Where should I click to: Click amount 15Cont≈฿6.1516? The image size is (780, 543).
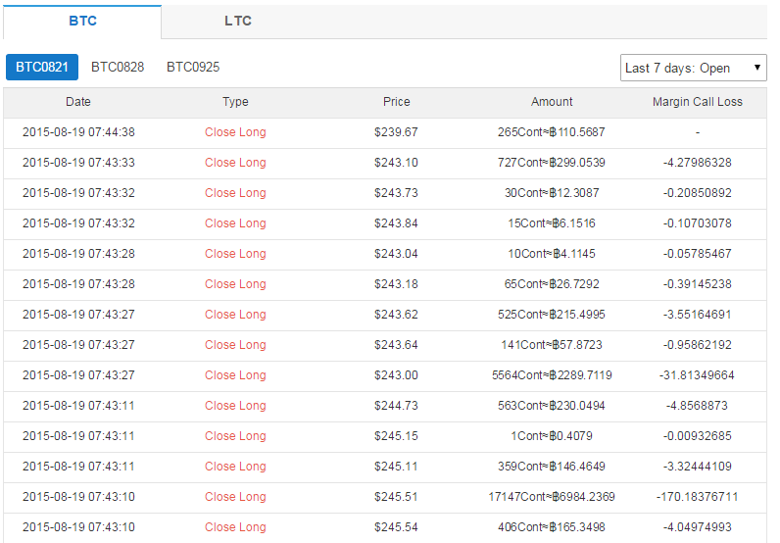[552, 223]
